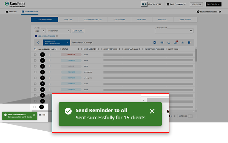
Task: Click the avatar on the Offline row
Action: tap(43, 66)
